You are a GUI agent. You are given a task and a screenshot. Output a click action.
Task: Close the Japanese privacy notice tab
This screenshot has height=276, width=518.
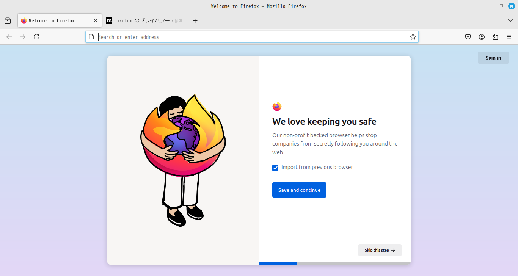(x=181, y=21)
